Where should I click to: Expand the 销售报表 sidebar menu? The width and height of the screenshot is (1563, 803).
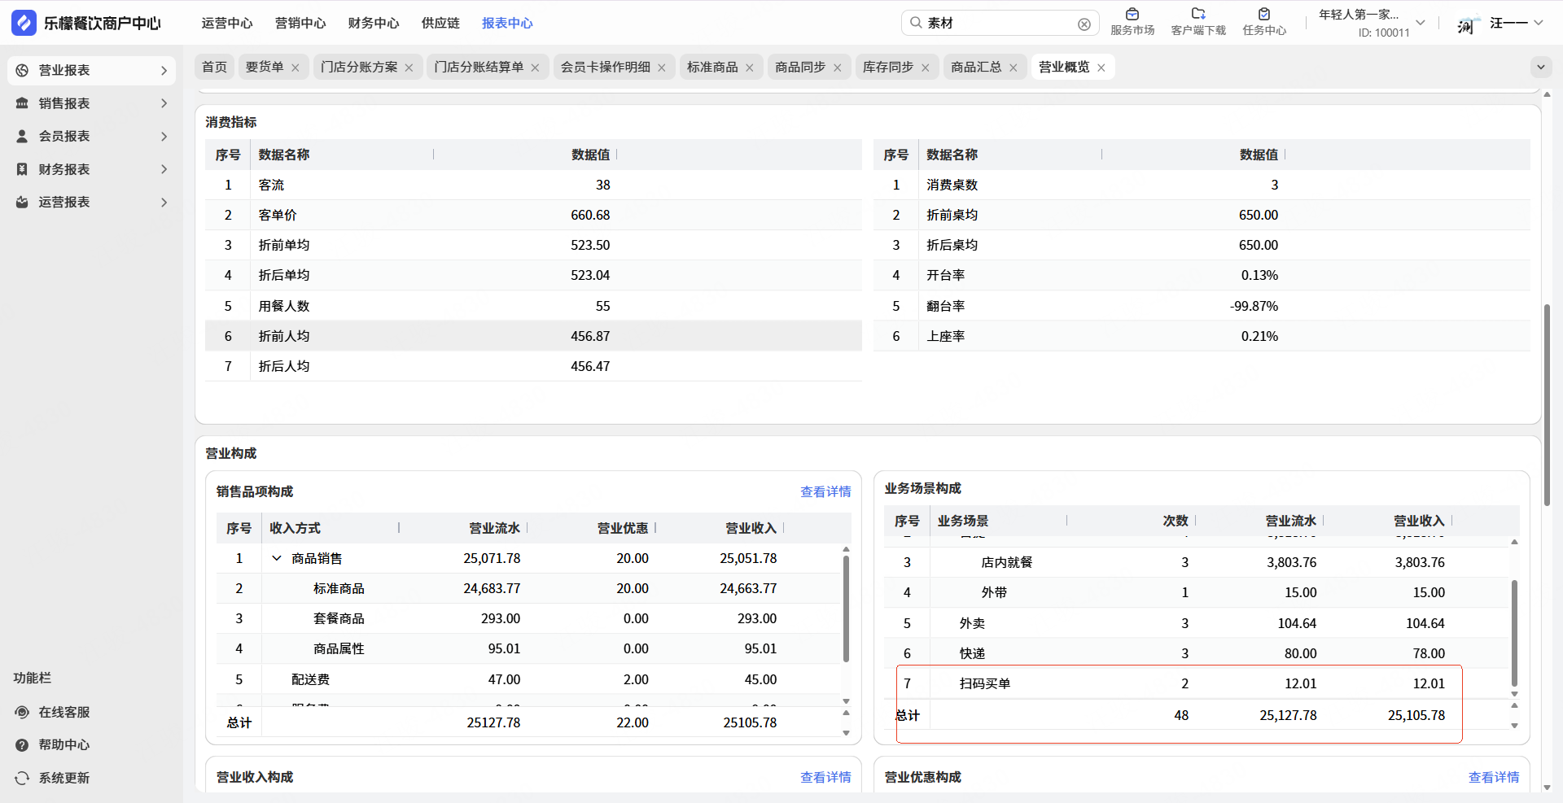(x=164, y=103)
